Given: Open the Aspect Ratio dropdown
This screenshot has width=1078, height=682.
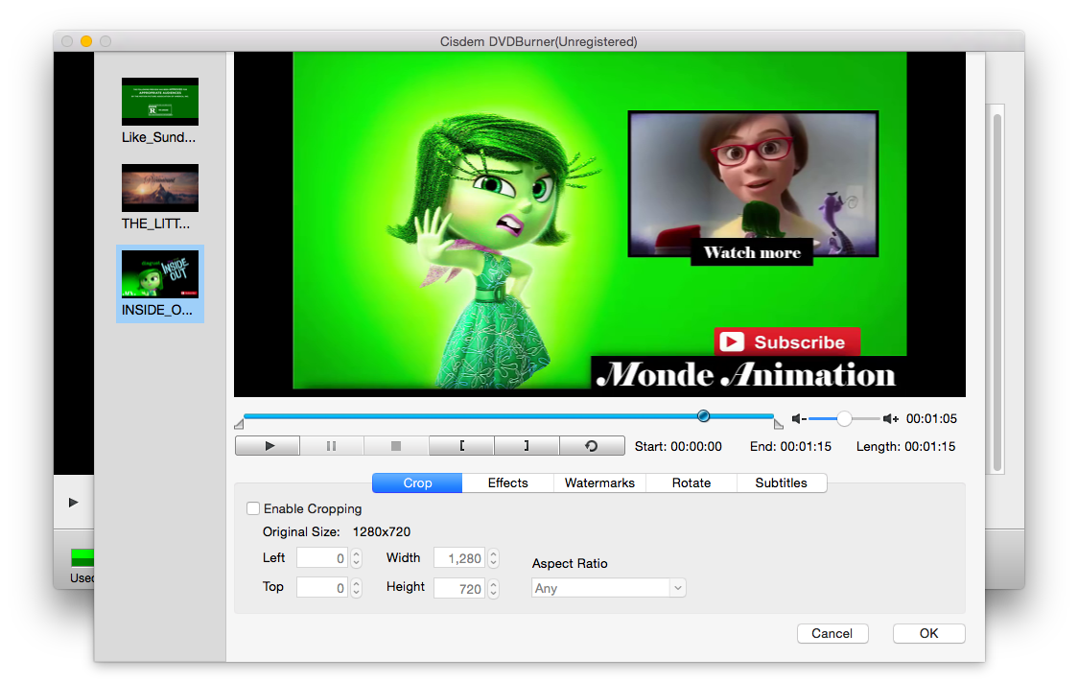Looking at the screenshot, I should [x=608, y=588].
